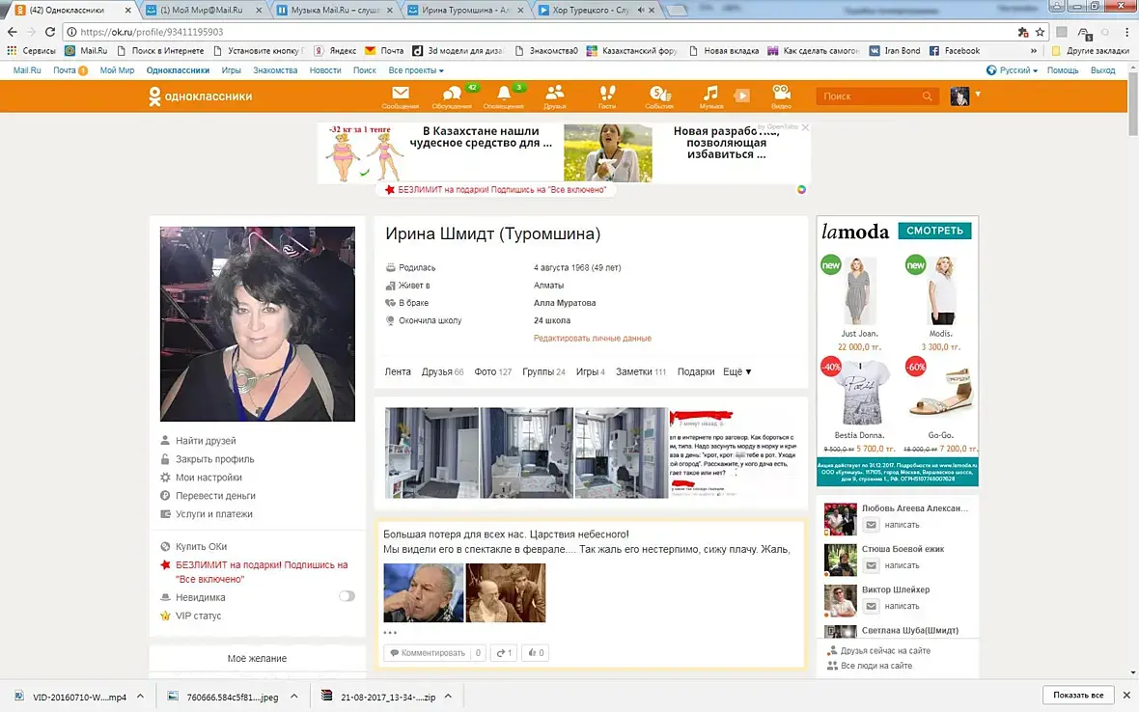Open Discussions icon with badge 42
Screen dimensions: 1139x712
(x=452, y=96)
